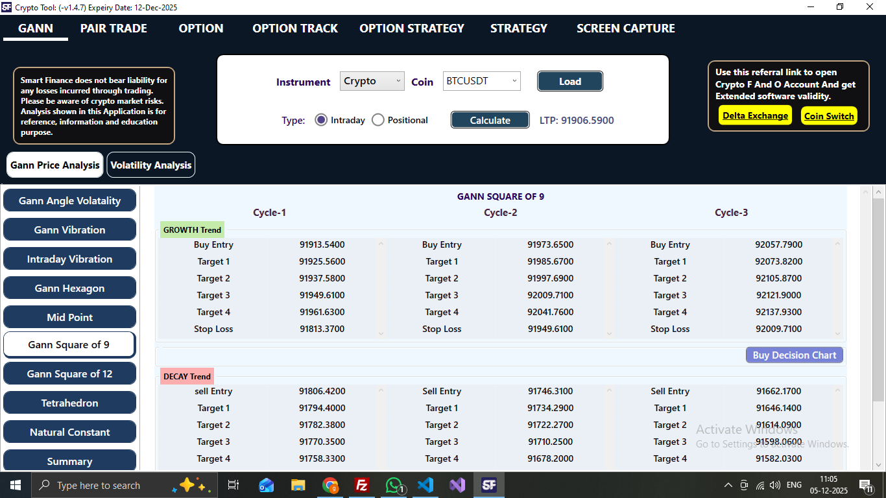Select the Intraday radio button
Viewport: 886px width, 498px height.
tap(321, 119)
